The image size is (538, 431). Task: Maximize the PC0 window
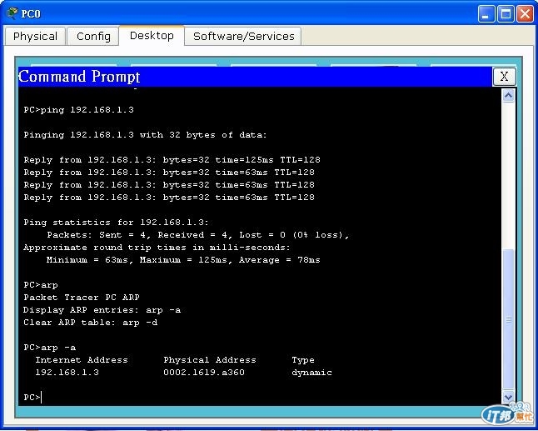(x=506, y=13)
